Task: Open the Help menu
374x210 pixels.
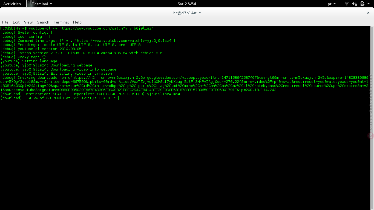Action: 77,22
